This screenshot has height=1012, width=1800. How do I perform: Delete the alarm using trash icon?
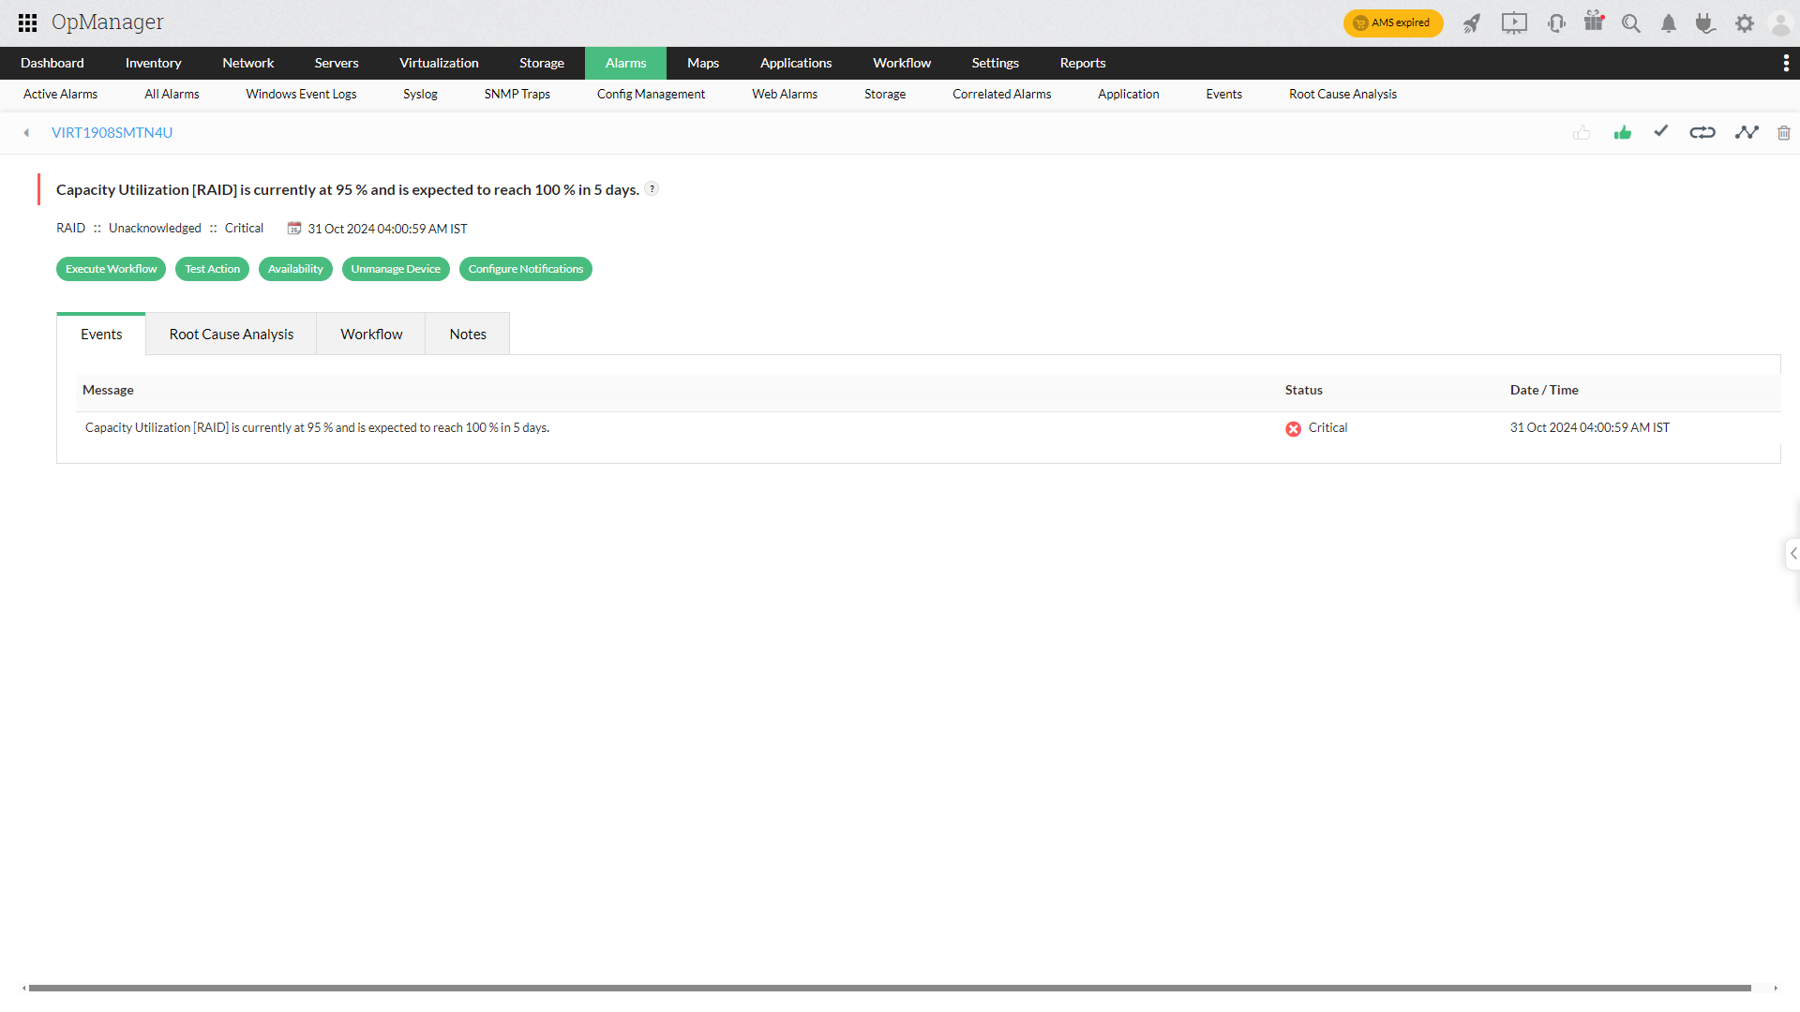tap(1784, 132)
